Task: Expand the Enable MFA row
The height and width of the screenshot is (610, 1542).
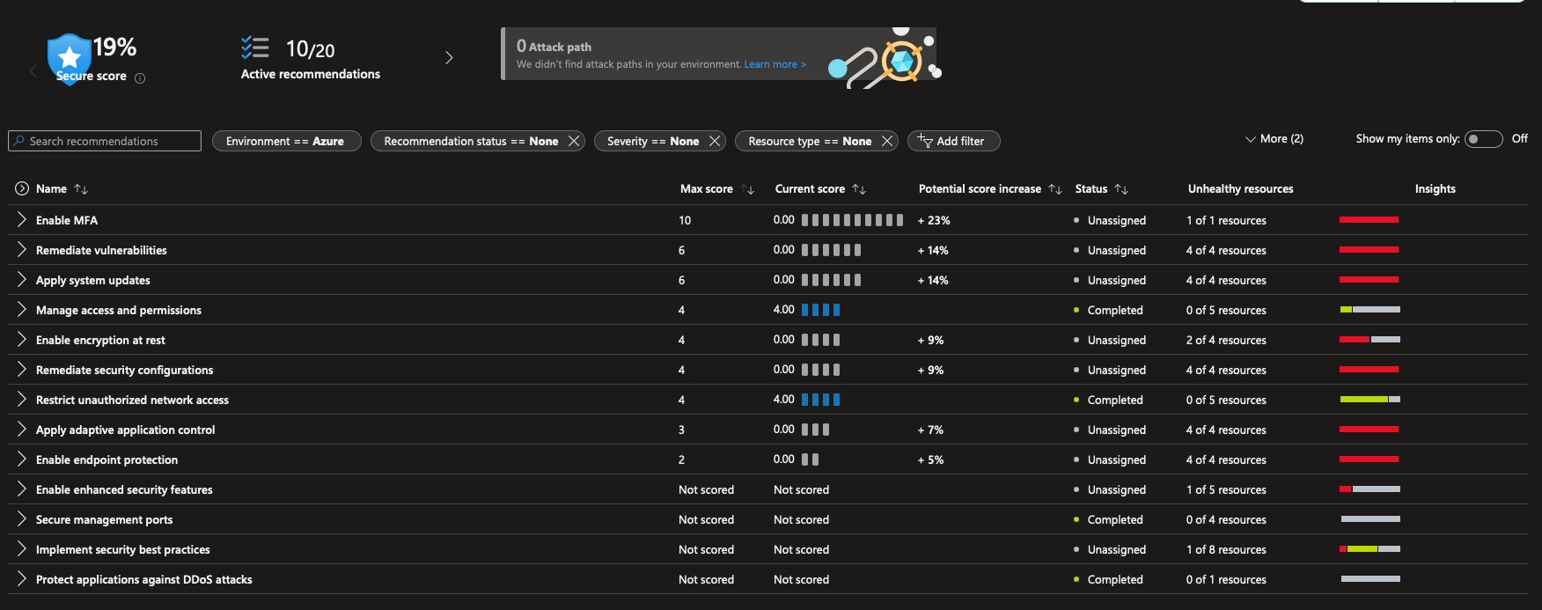Action: tap(22, 220)
